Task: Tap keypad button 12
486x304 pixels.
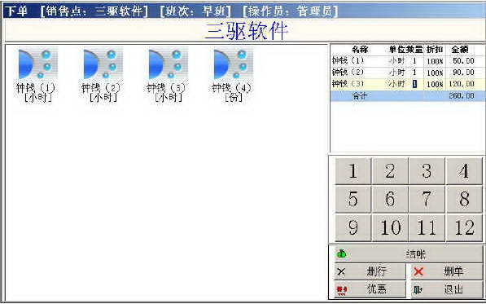Action: (464, 227)
